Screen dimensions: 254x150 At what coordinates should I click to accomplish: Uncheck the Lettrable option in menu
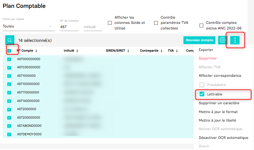[x=202, y=94]
